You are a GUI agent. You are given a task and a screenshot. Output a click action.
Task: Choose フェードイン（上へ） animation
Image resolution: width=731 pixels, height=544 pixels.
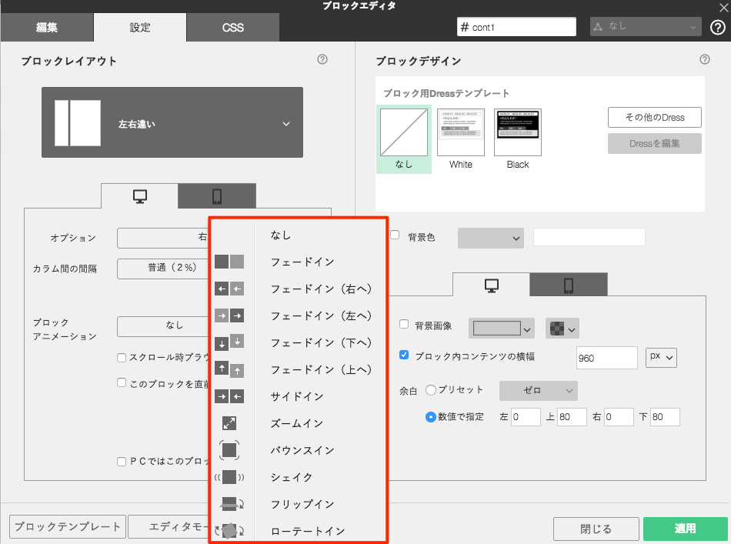coord(321,369)
